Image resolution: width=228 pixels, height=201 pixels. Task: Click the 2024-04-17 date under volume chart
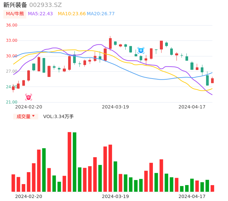192,196
